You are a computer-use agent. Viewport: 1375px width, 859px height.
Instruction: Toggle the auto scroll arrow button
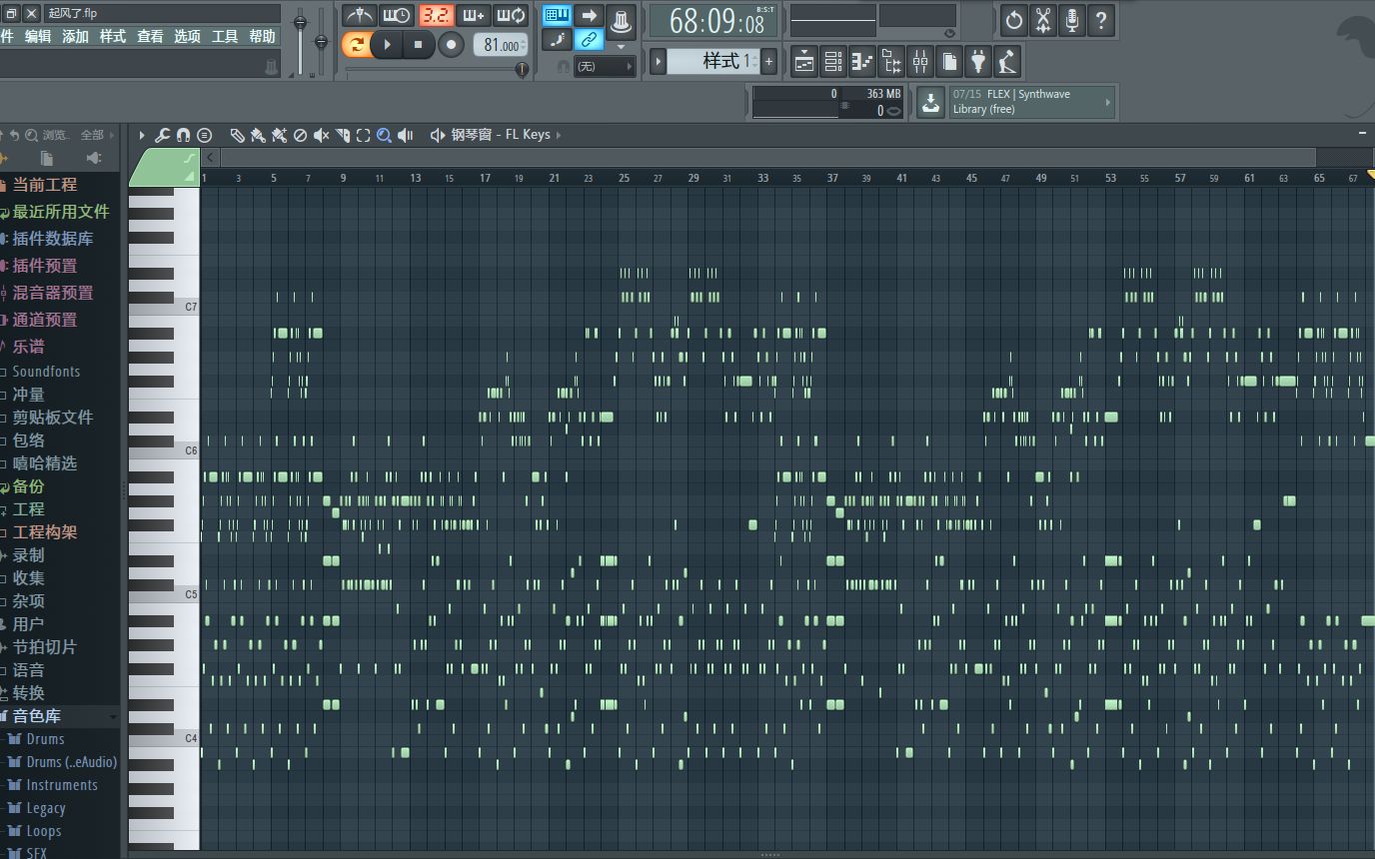589,15
